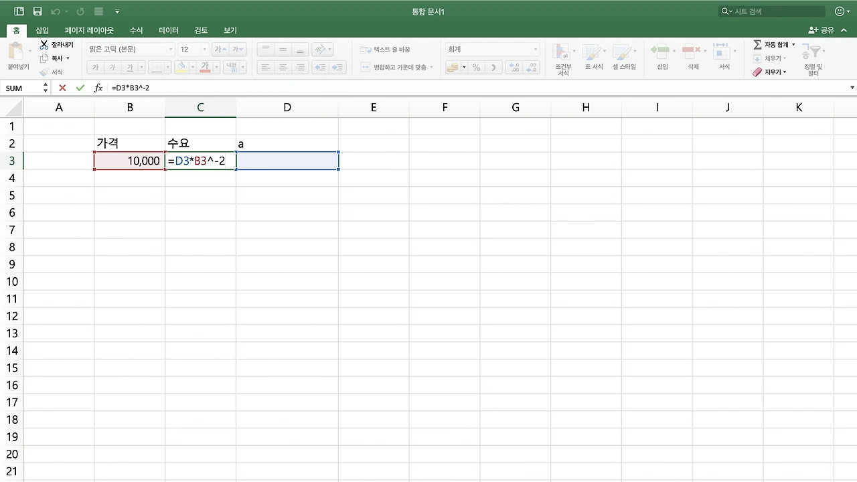The height and width of the screenshot is (482, 857).
Task: Cancel formula entry with red X
Action: click(62, 88)
